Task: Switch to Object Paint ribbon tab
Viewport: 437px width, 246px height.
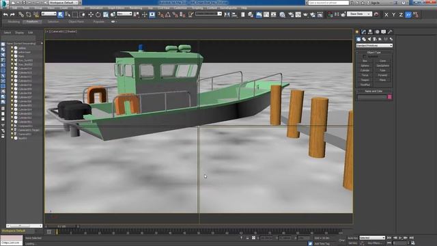Action: pos(76,21)
